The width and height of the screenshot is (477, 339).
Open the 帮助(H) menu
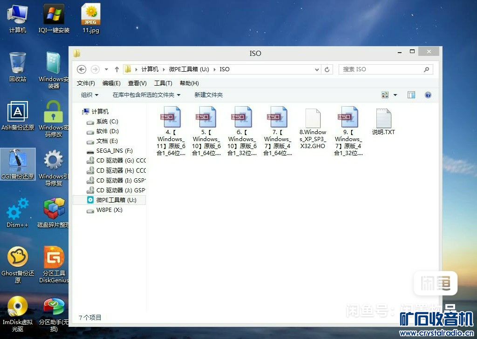point(189,83)
